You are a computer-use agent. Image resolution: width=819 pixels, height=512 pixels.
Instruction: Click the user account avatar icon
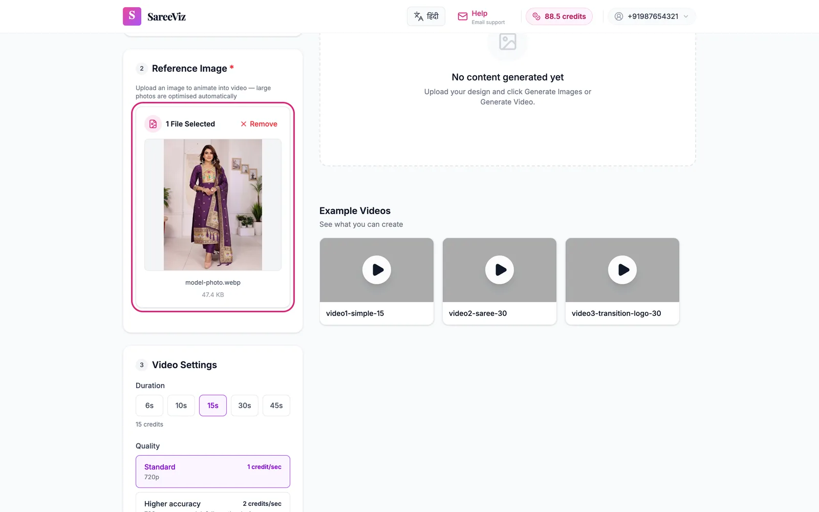point(619,16)
